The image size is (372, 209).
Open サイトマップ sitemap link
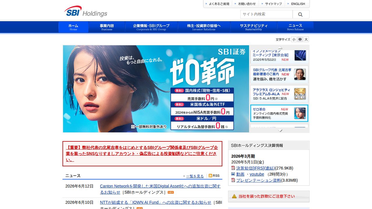pos(271,4)
